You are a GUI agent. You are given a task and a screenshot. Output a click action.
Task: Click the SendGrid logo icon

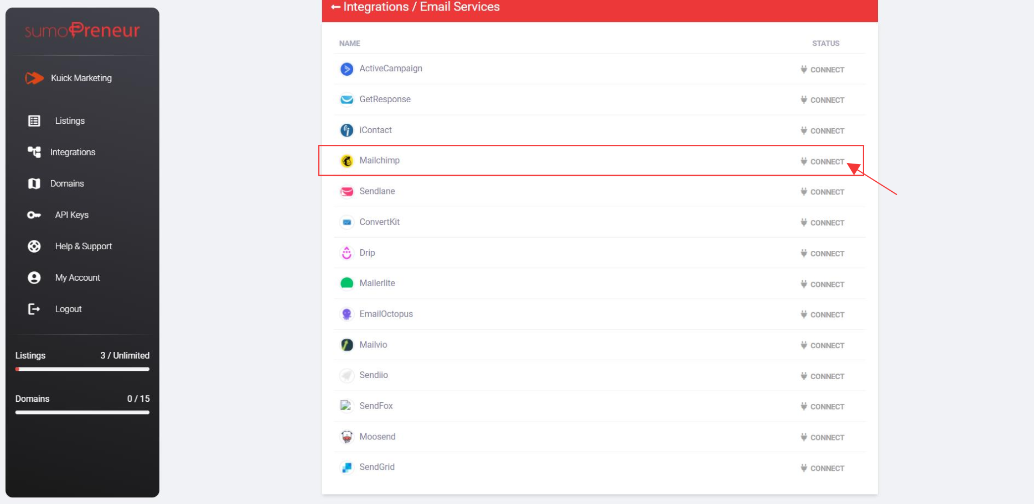pyautogui.click(x=347, y=468)
